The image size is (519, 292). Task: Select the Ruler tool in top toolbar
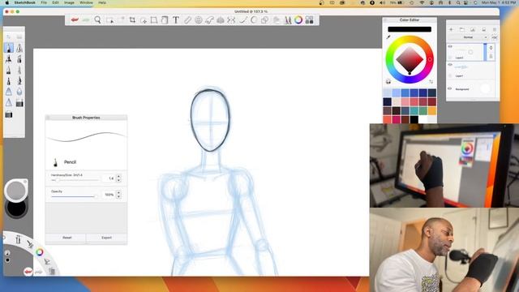pyautogui.click(x=187, y=19)
